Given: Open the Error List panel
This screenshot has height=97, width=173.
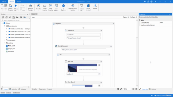Looking at the screenshot, I should coord(9,92).
